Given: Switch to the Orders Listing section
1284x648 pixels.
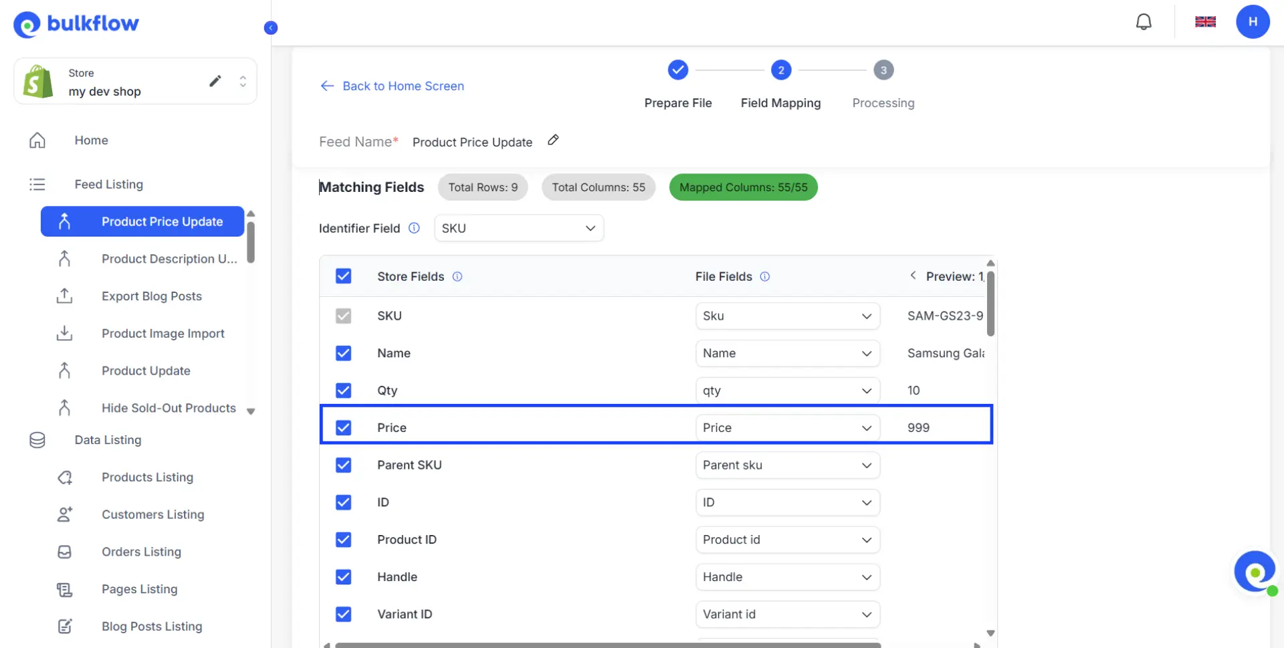Looking at the screenshot, I should click(141, 552).
